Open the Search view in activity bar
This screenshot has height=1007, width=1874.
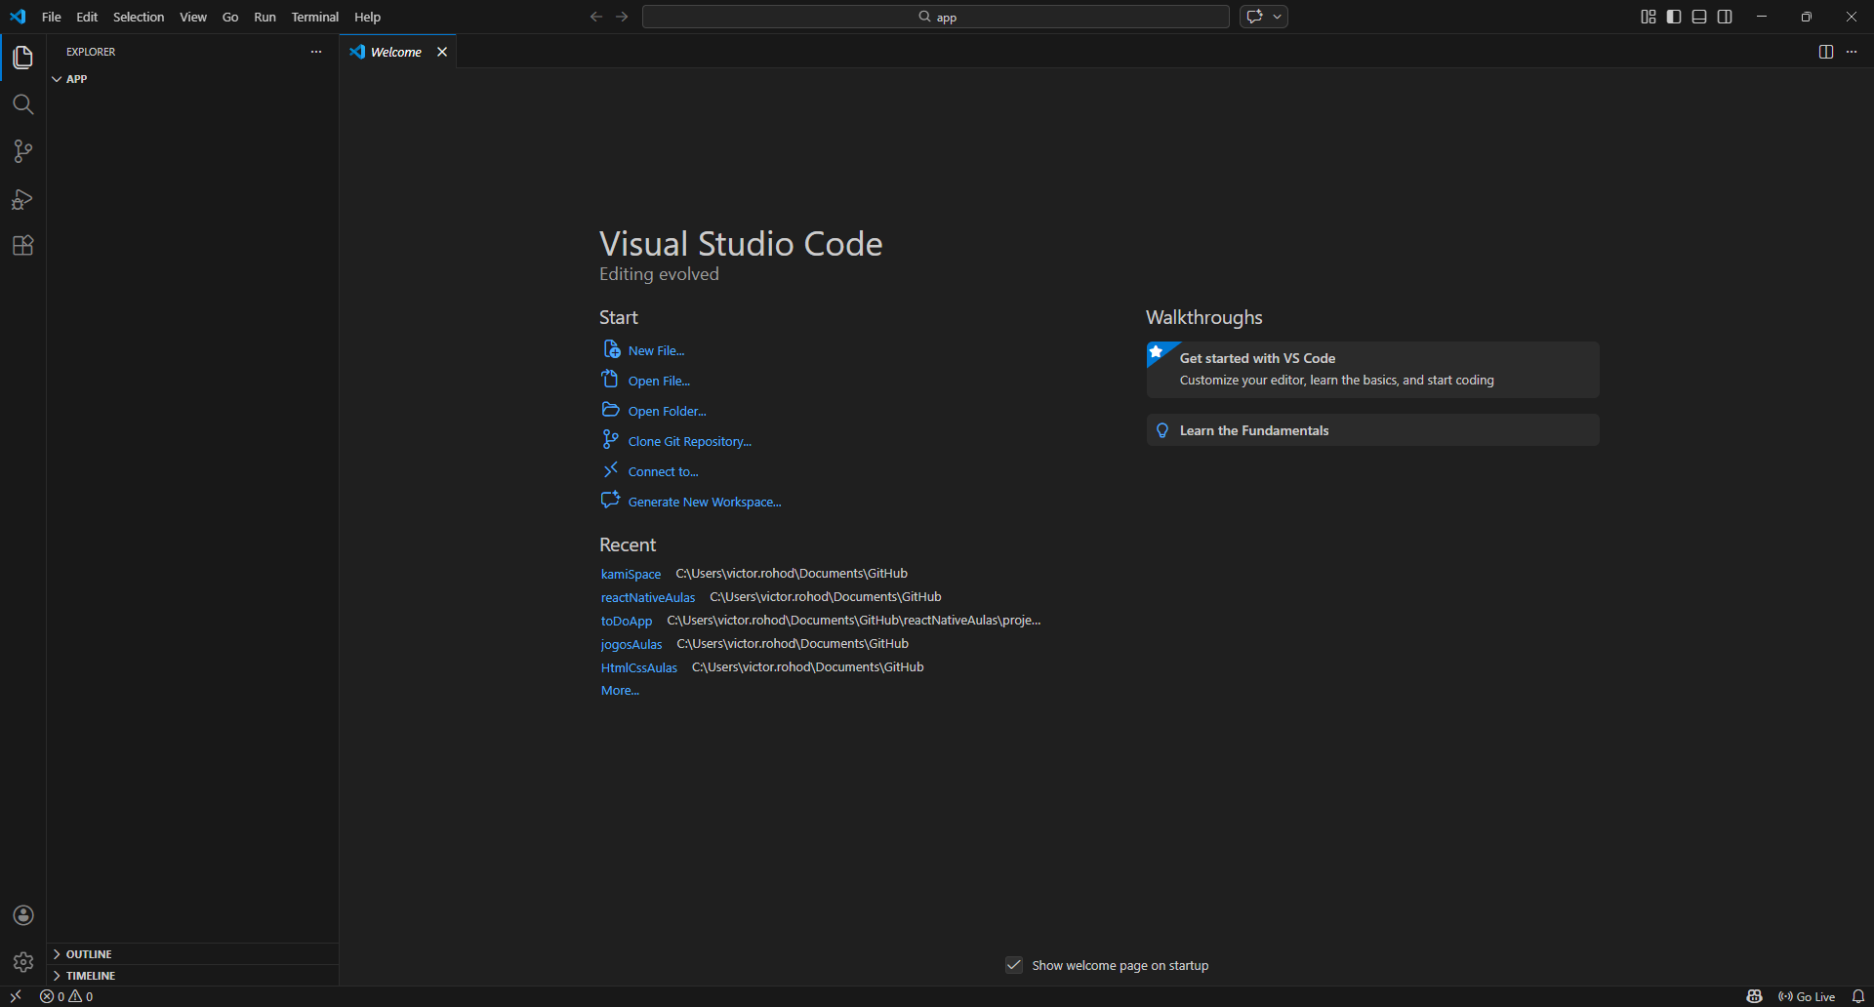tap(23, 104)
